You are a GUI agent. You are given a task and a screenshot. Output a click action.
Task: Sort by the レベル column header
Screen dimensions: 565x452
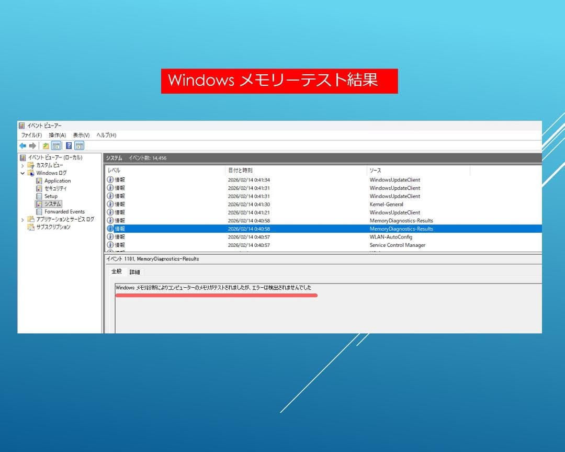click(165, 171)
